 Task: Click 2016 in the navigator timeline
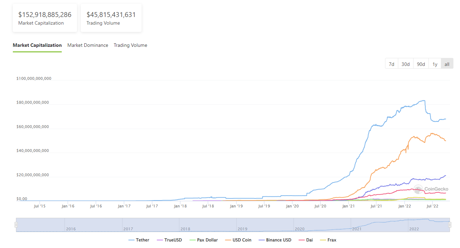tap(71, 229)
